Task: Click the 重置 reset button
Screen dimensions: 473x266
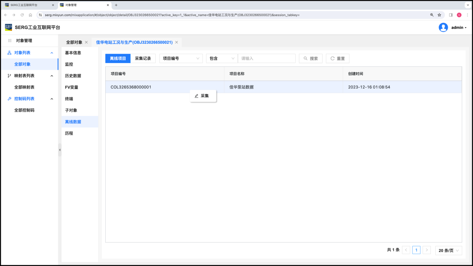Action: 337,58
